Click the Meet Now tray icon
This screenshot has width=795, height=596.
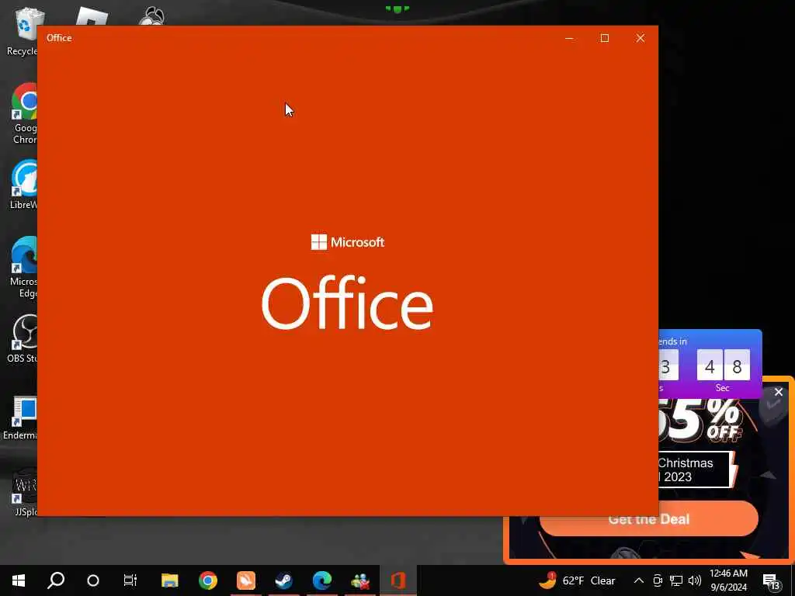[x=658, y=580]
